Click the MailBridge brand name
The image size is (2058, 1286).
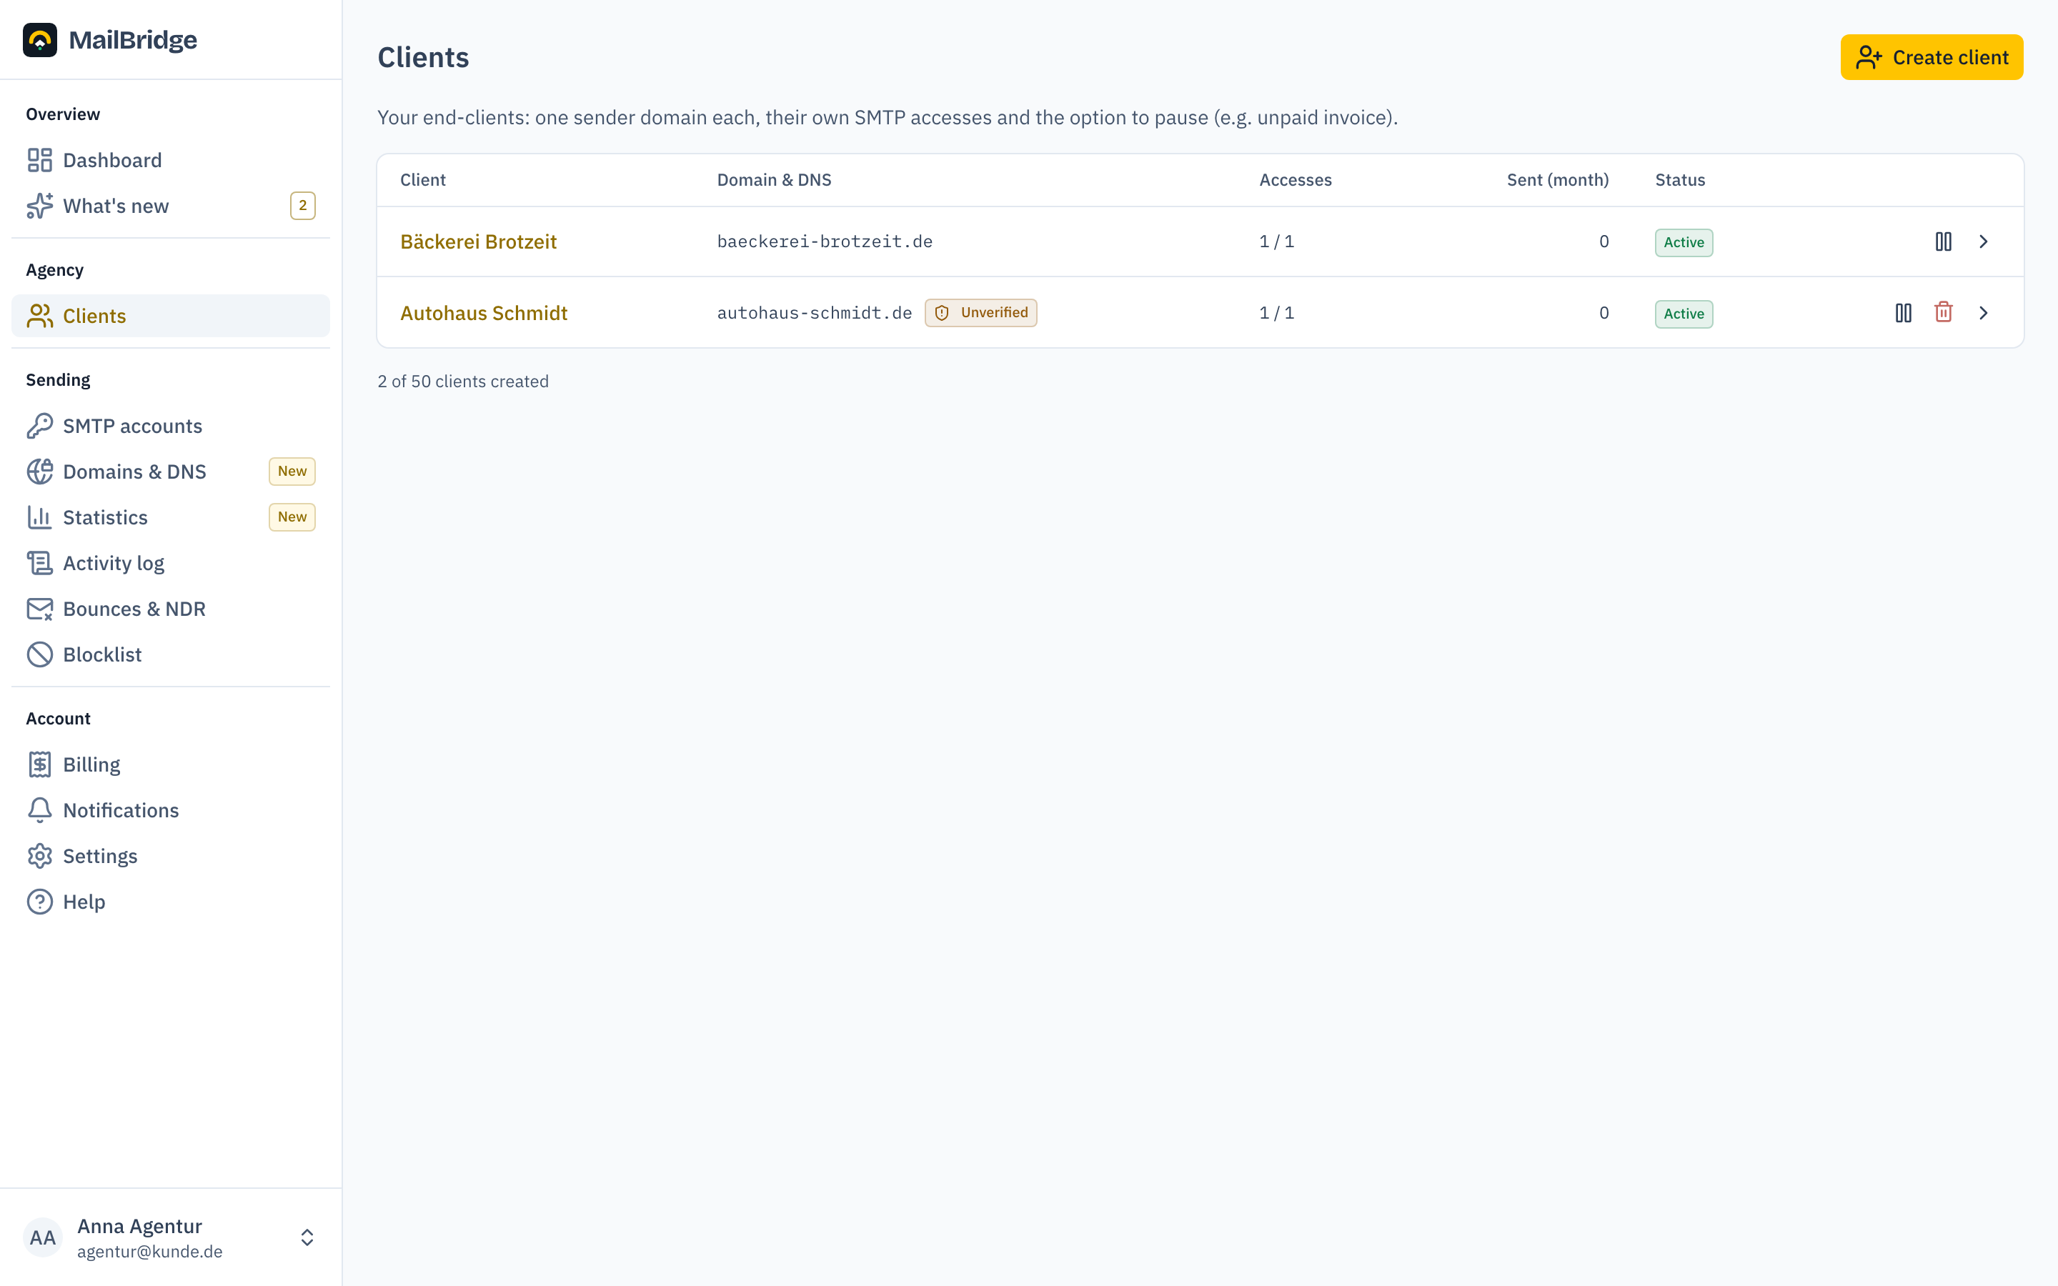click(x=133, y=40)
